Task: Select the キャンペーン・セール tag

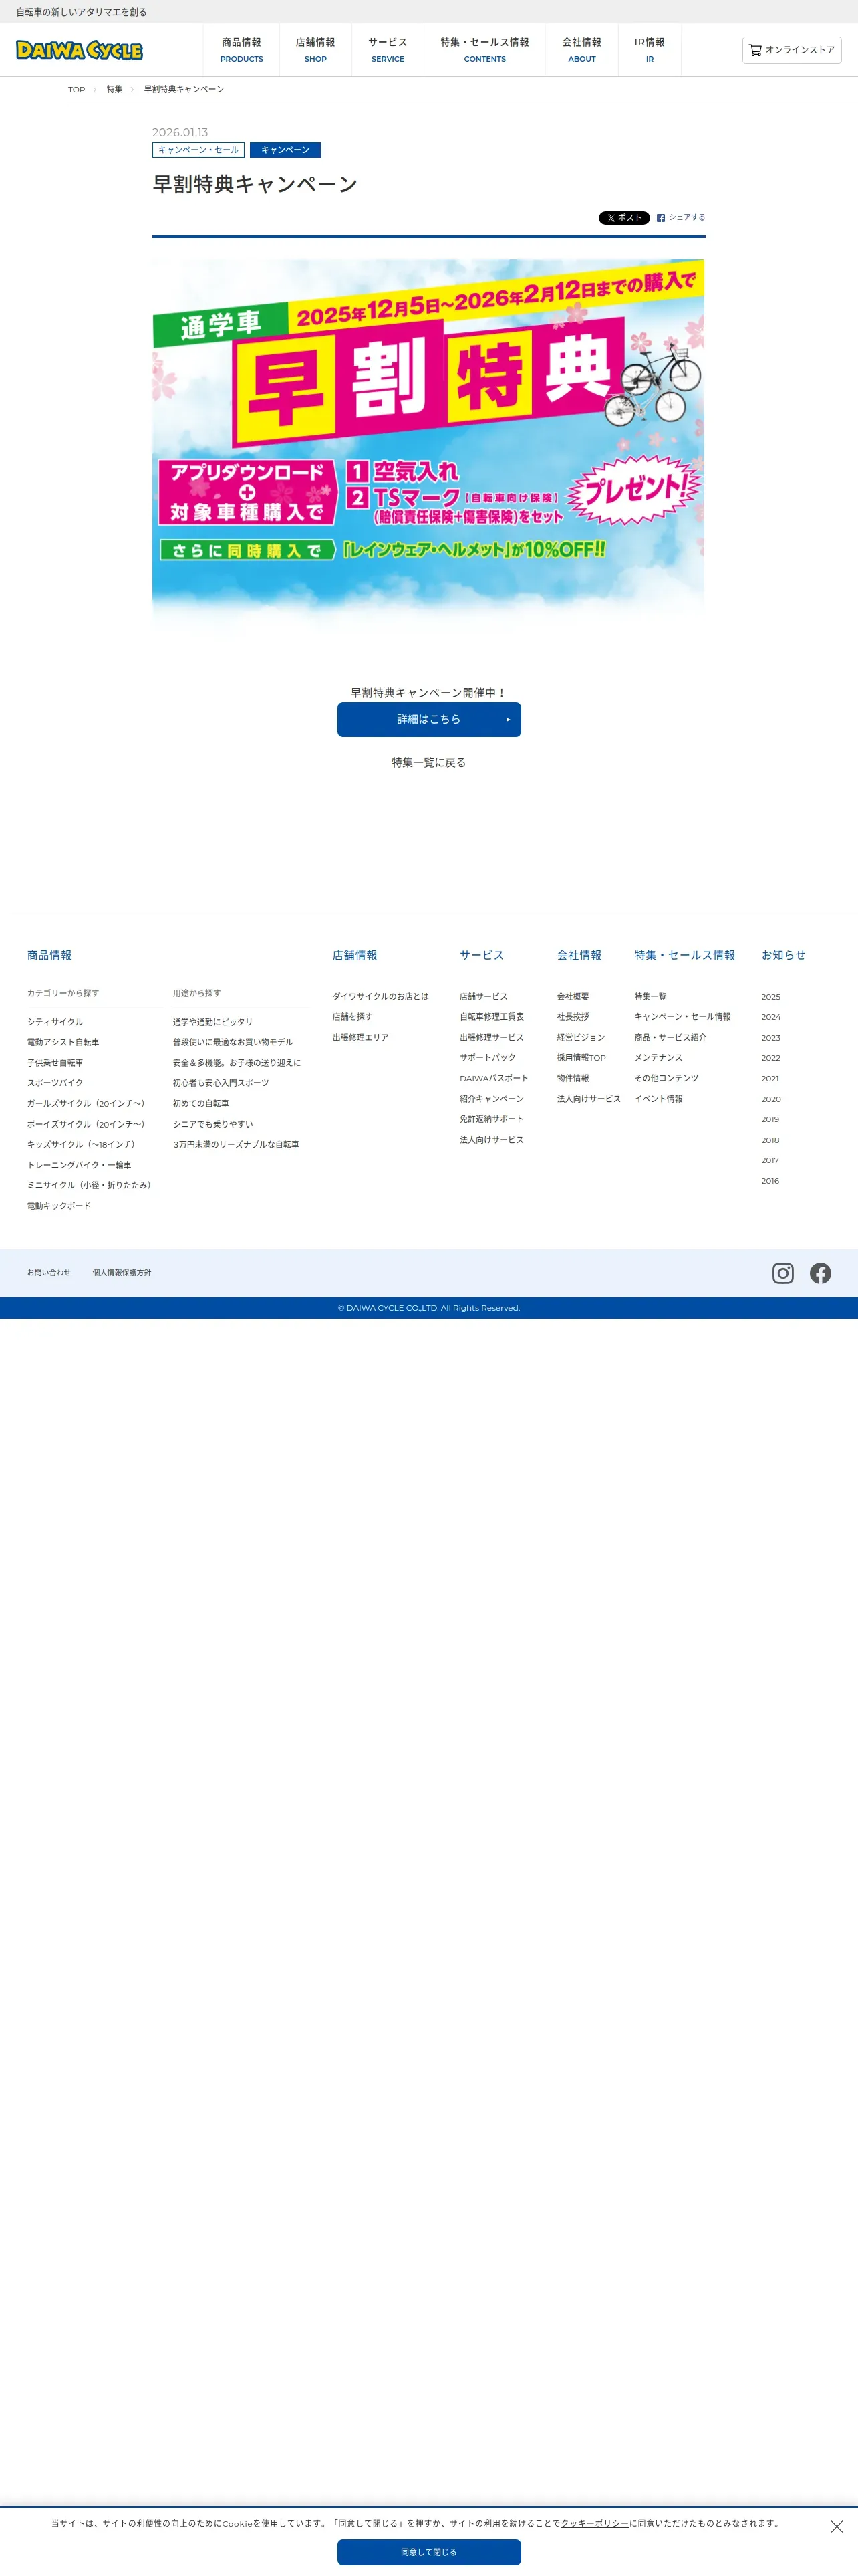Action: (x=198, y=150)
